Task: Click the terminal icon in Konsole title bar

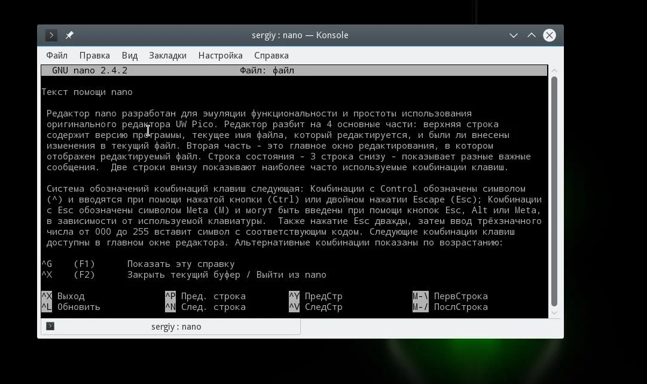Action: 51,35
